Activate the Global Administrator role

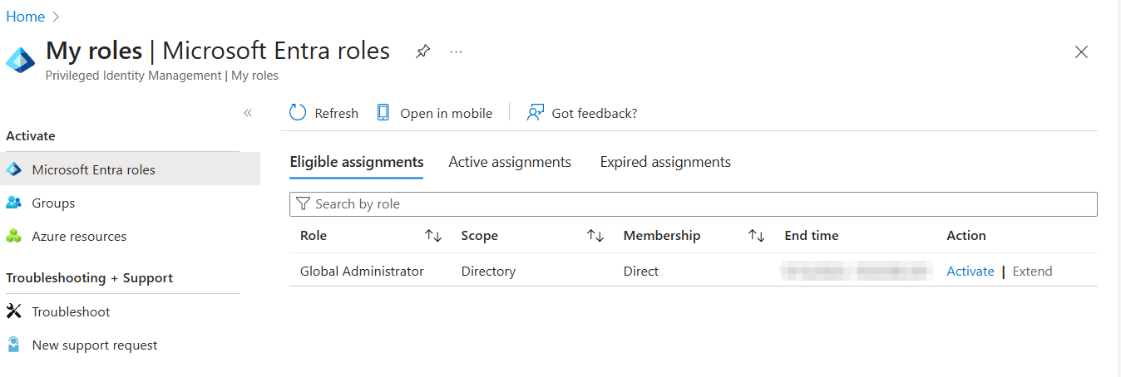[x=970, y=271]
